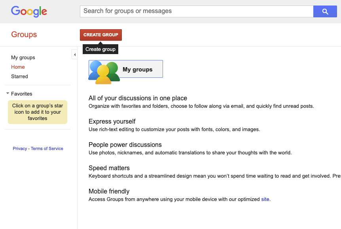Screen dimensions: 341x229
Task: Click the blue search magnifying glass icon
Action: 325,11
